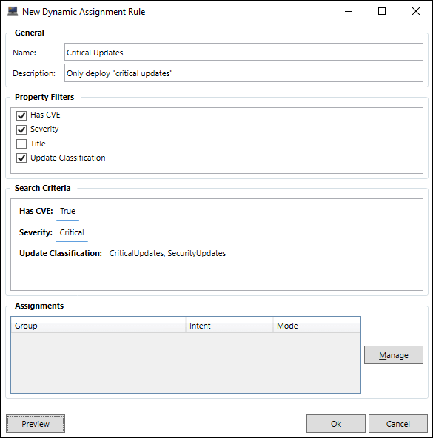Confirm the rule with Ok
433x438 pixels.
336,424
